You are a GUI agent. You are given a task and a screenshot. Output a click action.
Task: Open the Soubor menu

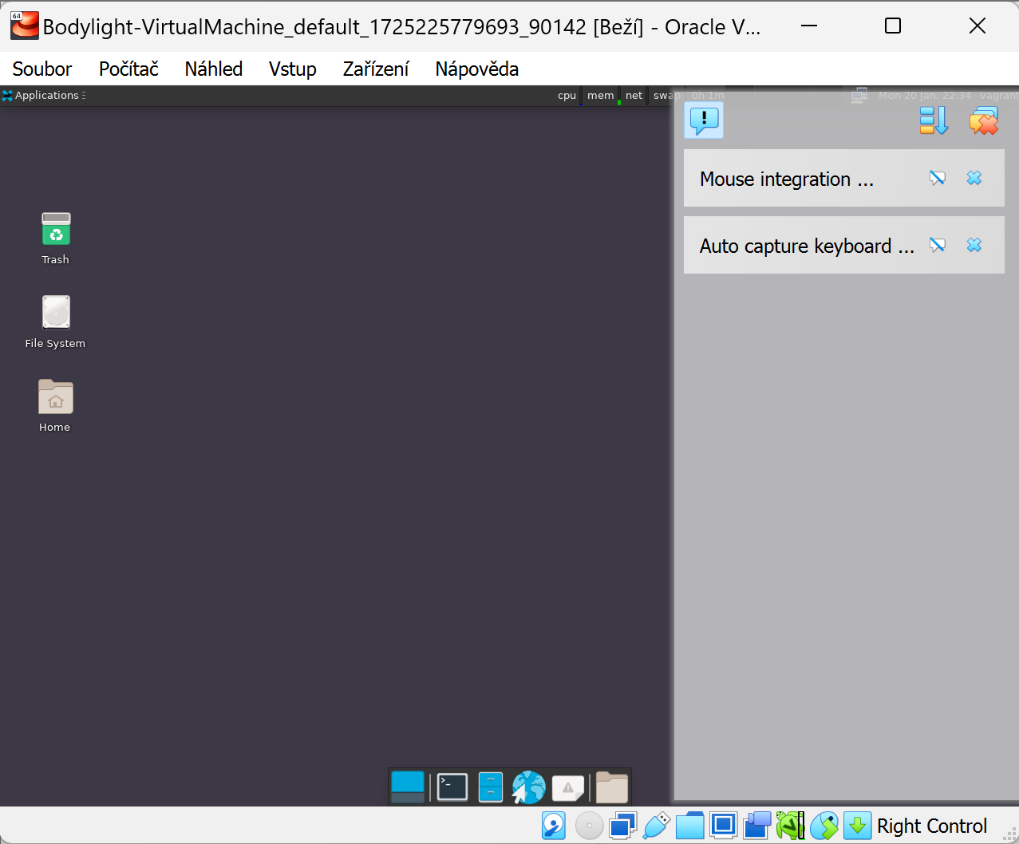(x=42, y=69)
